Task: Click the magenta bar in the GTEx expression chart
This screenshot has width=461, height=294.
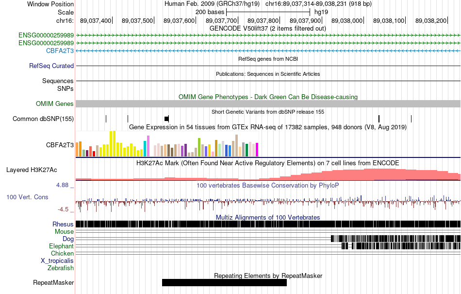Action: (x=257, y=150)
